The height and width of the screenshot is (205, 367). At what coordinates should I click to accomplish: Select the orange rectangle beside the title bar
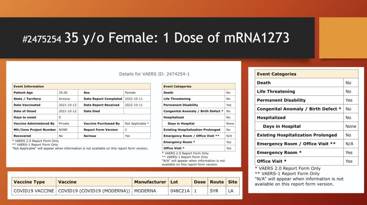(343, 38)
